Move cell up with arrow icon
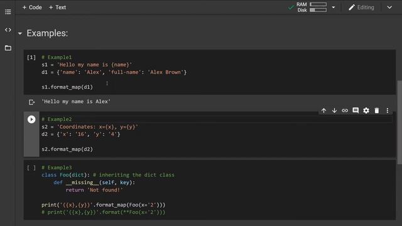Image resolution: width=402 pixels, height=226 pixels. 324,110
